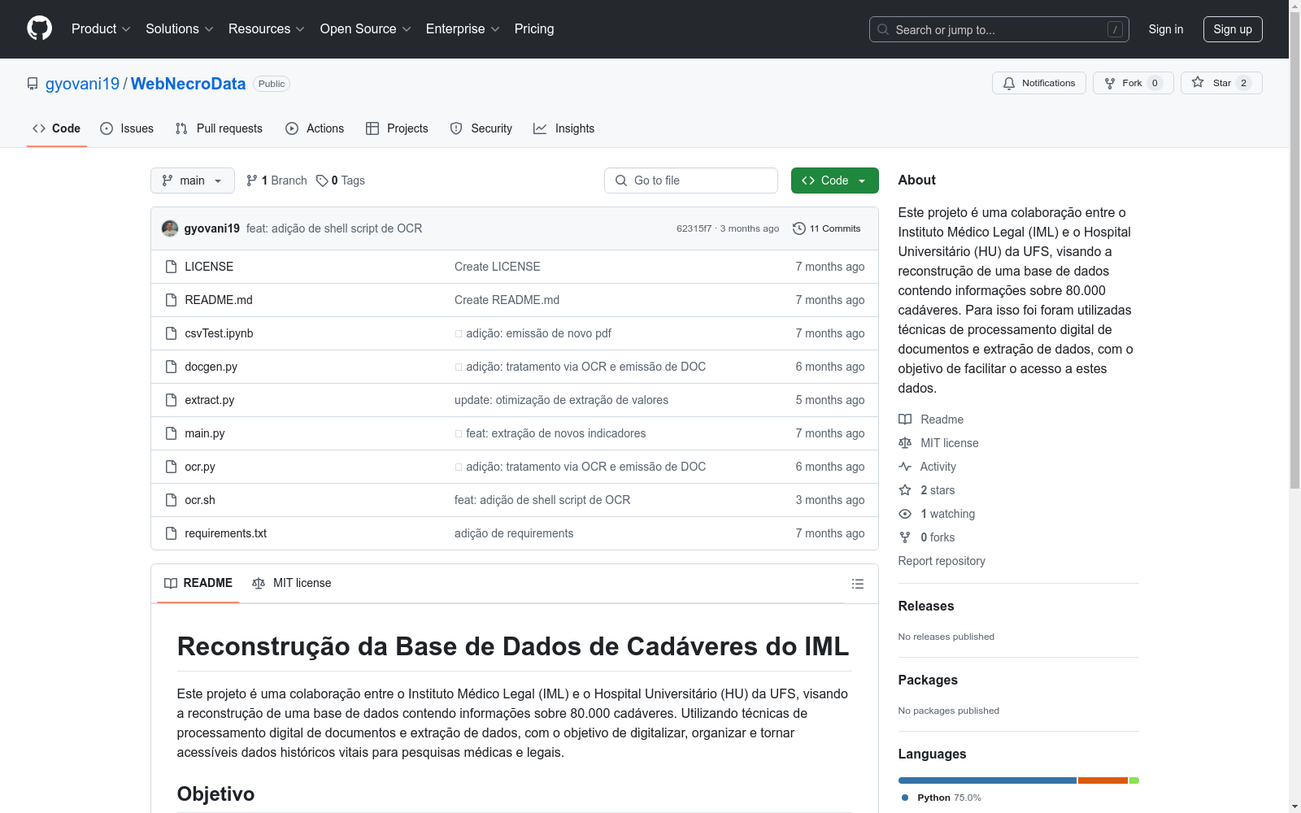Open the 11 Commits link

tap(827, 228)
